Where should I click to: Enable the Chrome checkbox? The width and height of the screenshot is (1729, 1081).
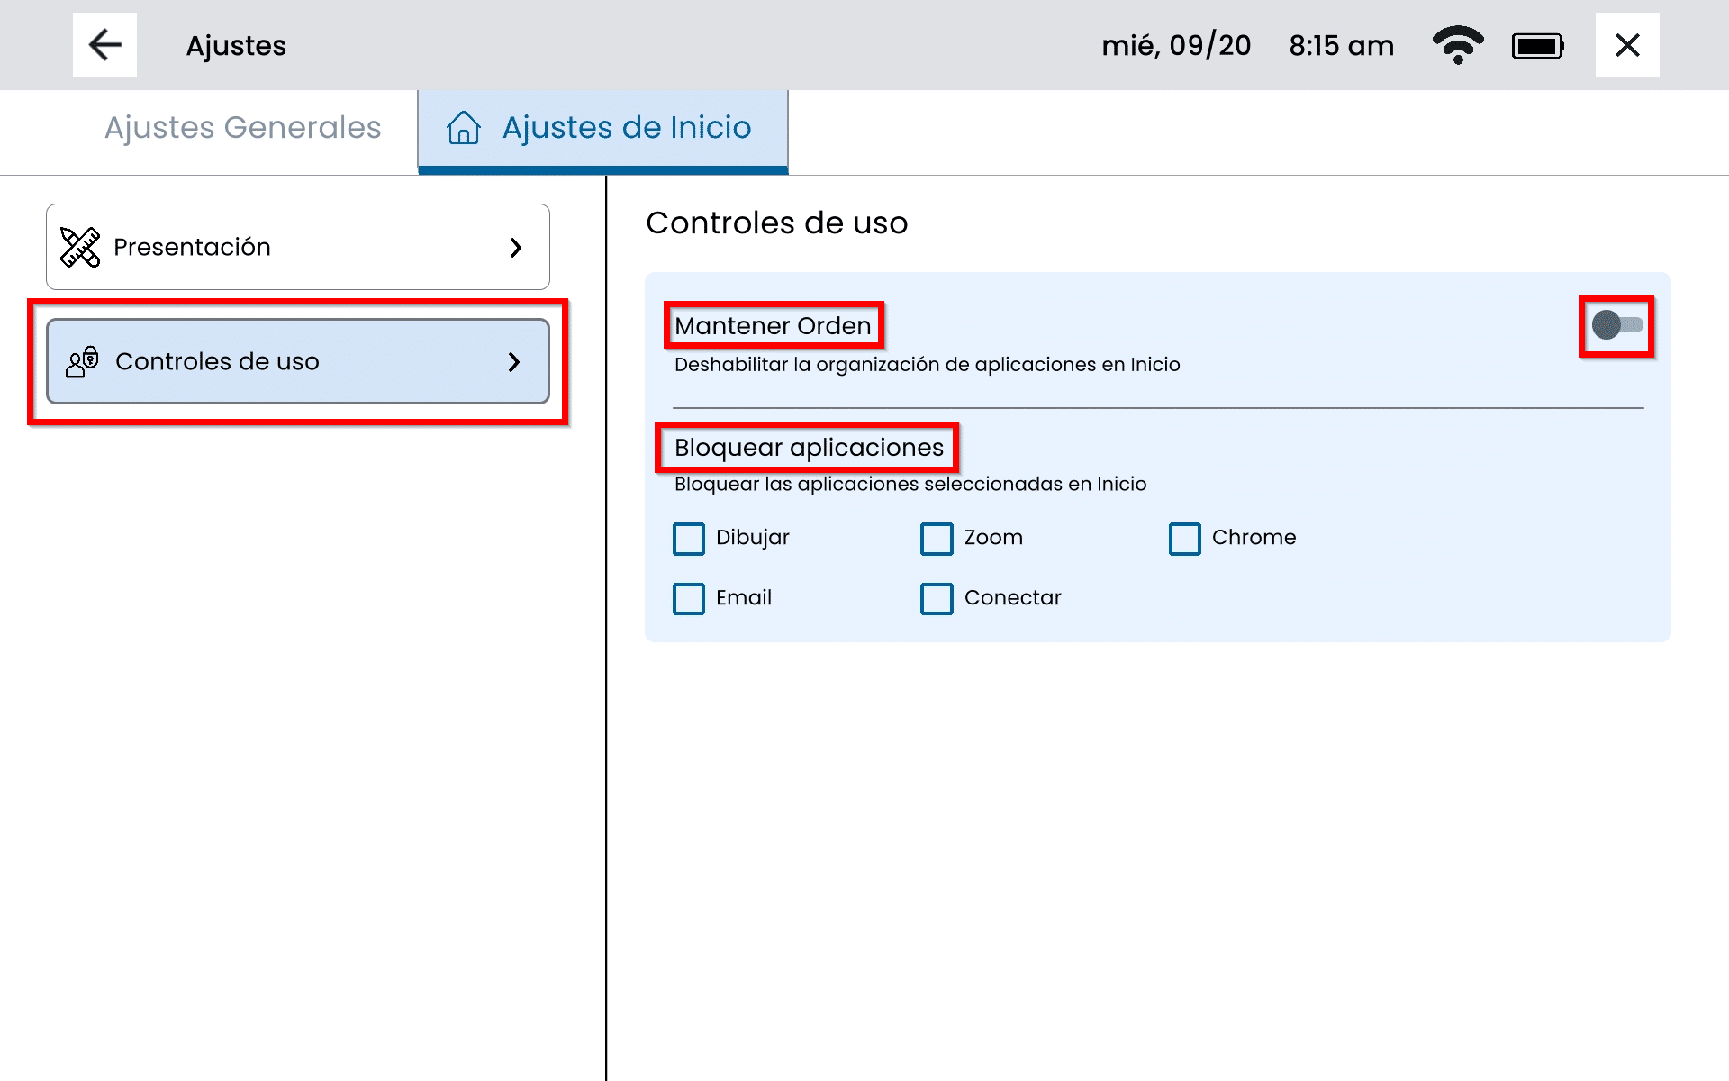[1184, 539]
